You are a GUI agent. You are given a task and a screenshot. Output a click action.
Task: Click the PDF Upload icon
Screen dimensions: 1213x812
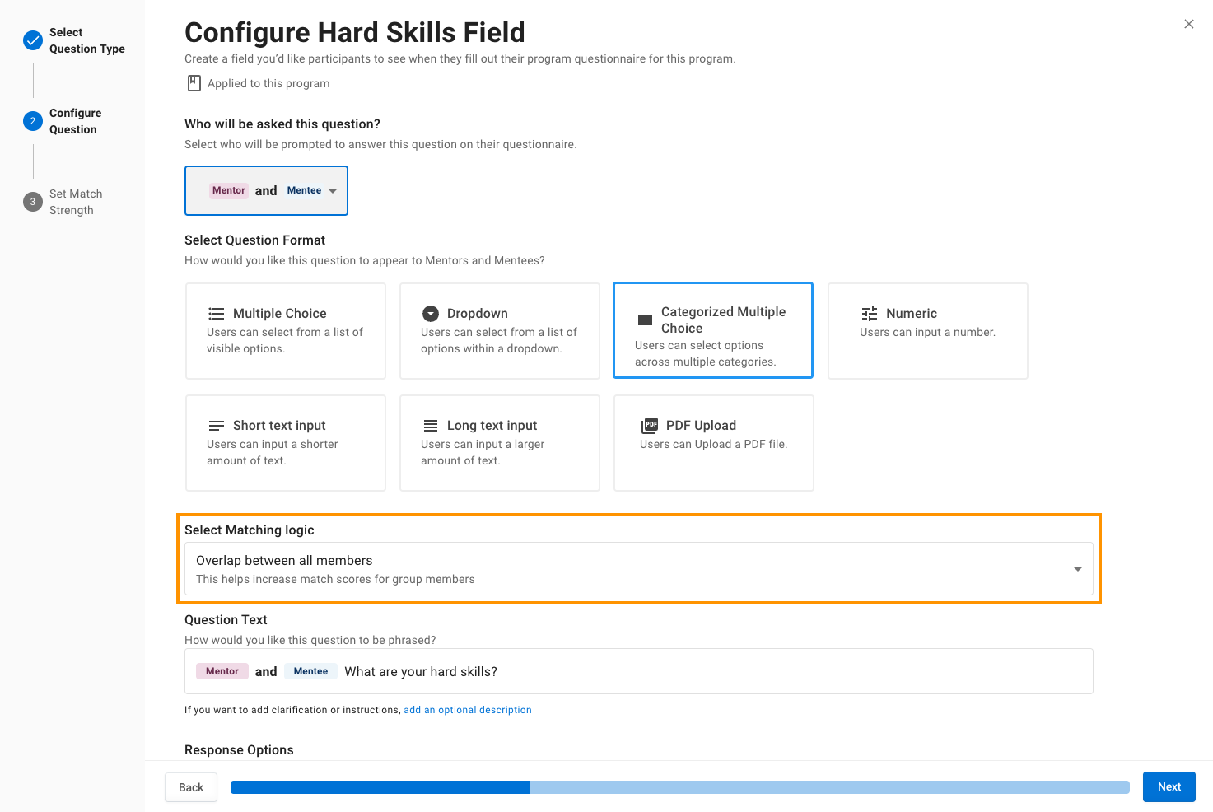(x=650, y=426)
